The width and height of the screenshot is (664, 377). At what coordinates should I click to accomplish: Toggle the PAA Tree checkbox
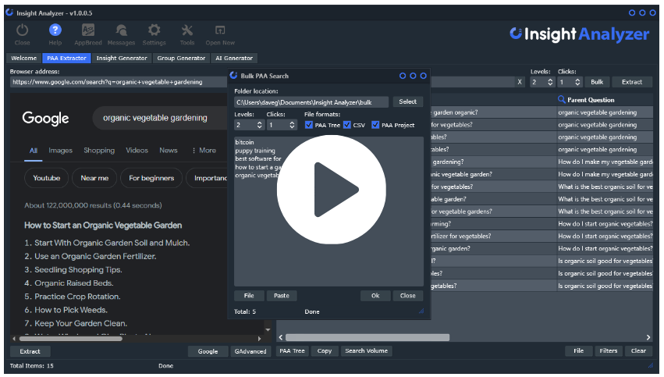click(x=309, y=125)
